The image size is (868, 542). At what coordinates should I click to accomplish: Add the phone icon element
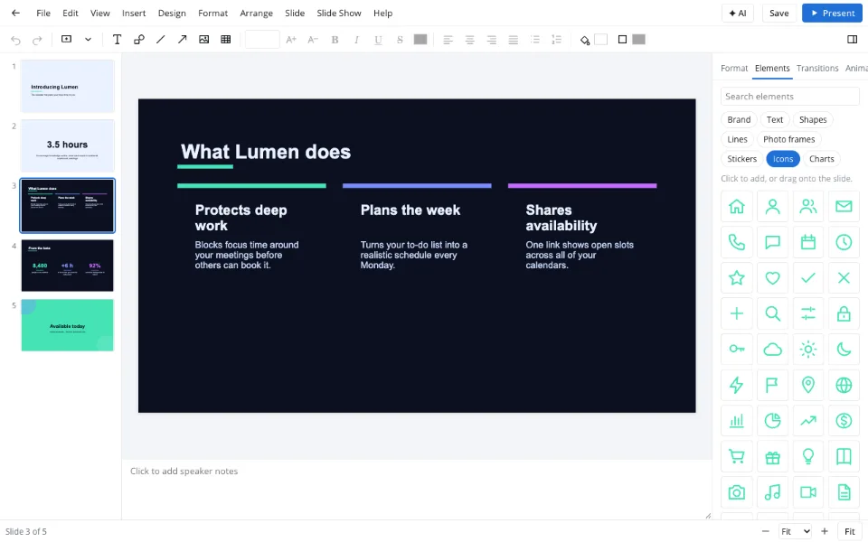pyautogui.click(x=737, y=242)
